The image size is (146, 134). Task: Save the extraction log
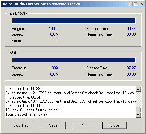click(53, 125)
